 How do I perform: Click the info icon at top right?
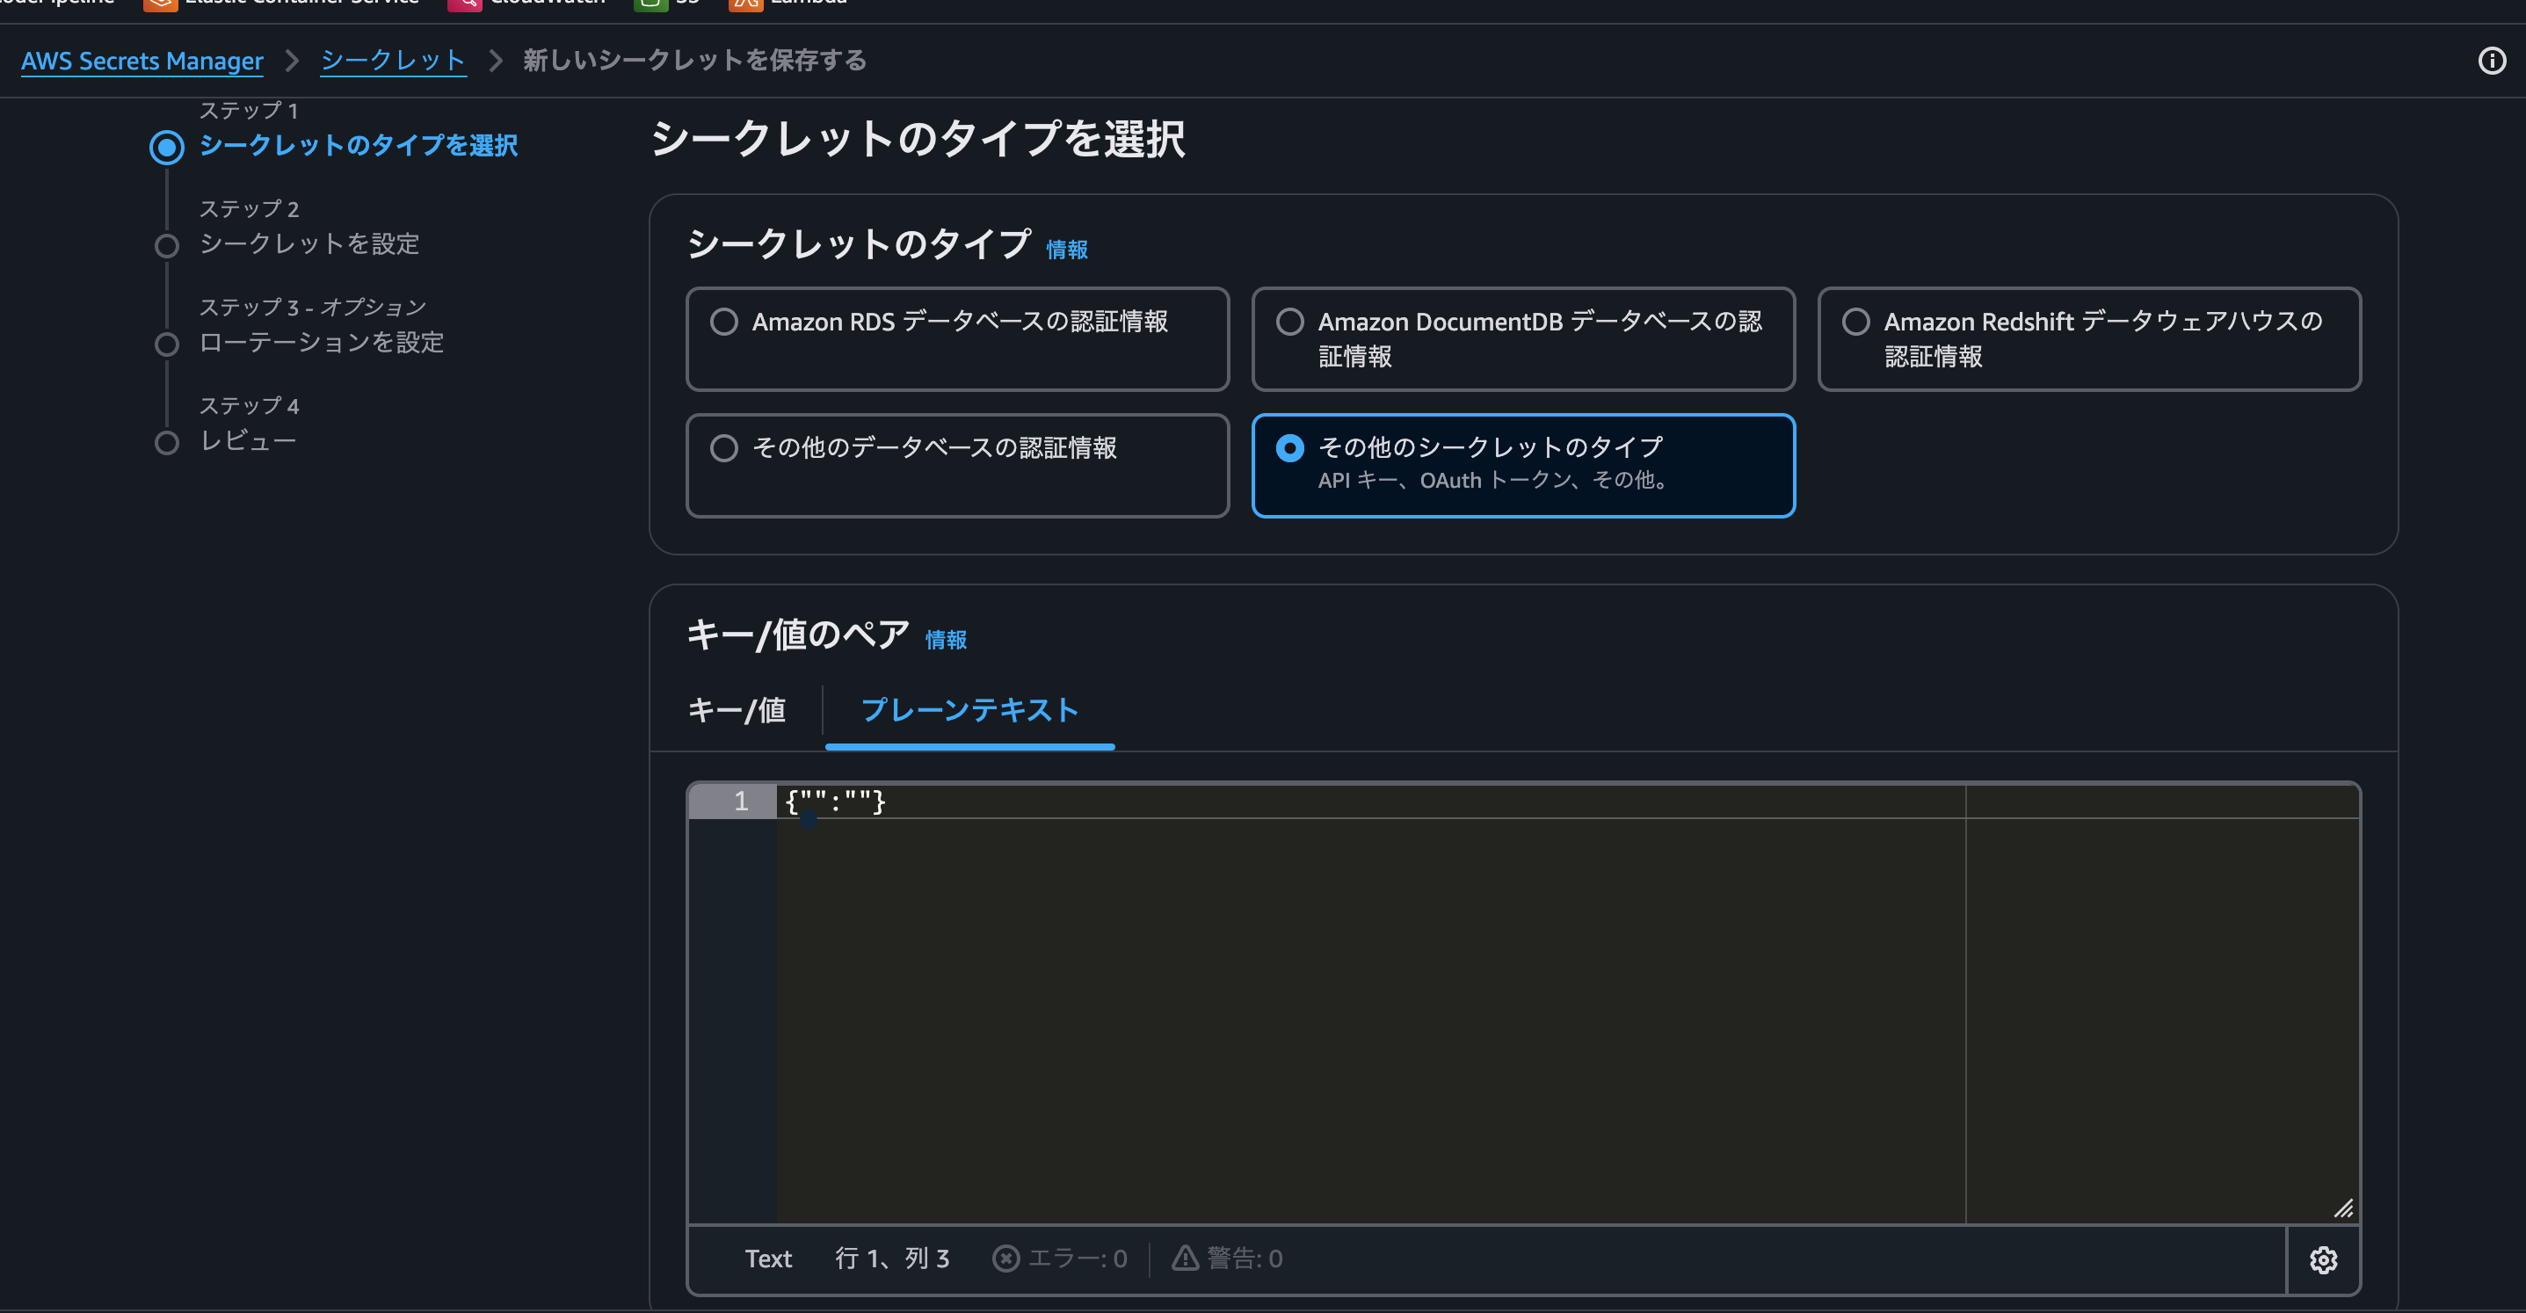pyautogui.click(x=2492, y=61)
